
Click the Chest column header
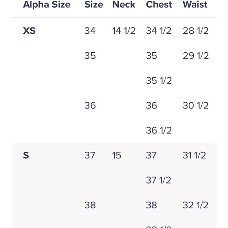point(159,4)
